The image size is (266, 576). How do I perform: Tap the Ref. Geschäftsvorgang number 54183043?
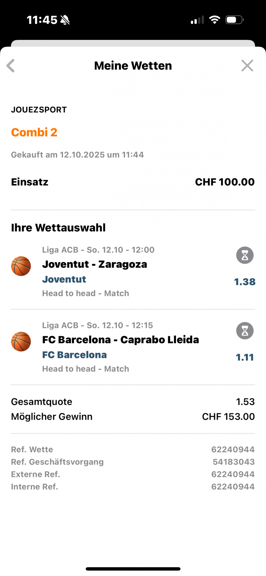click(234, 462)
